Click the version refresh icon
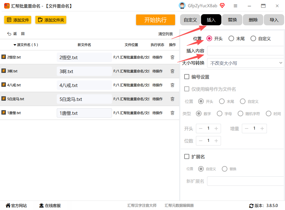This screenshot has height=210, width=285. 251,206
